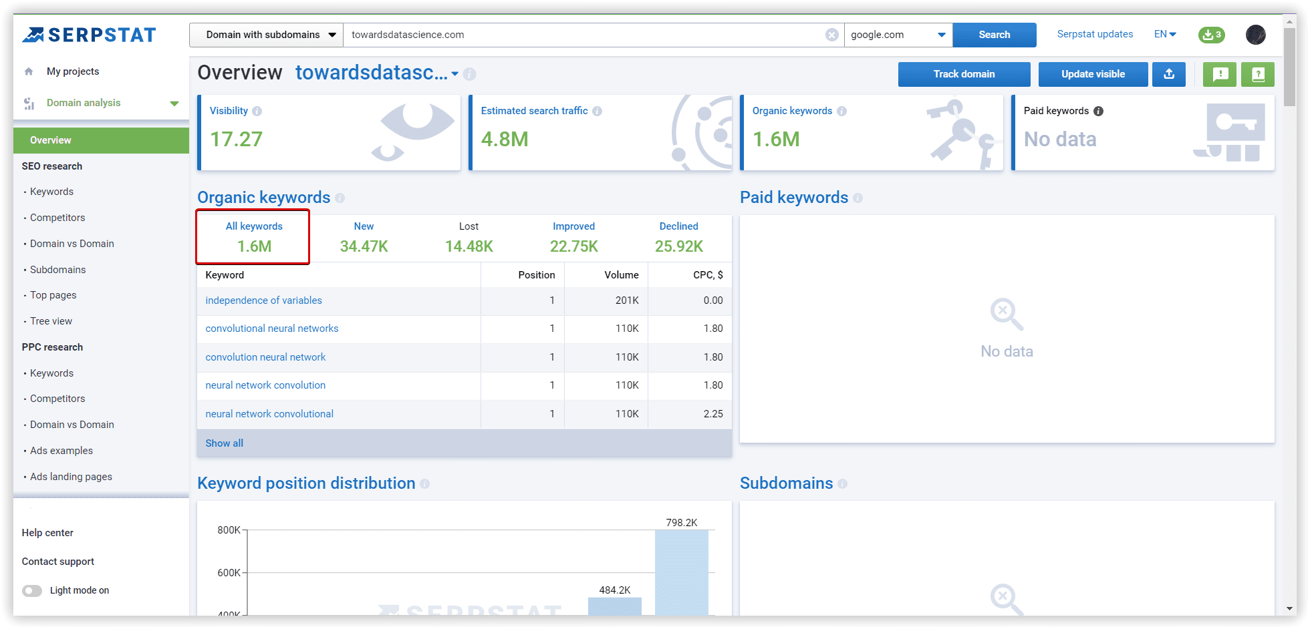This screenshot has width=1310, height=629.
Task: Click the domain search input field
Action: tap(581, 35)
